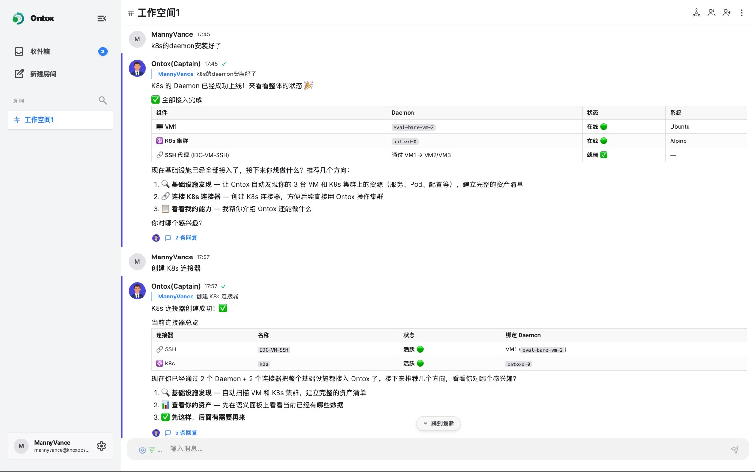
Task: Click the 跳到最新 jump to latest button
Action: pos(438,423)
